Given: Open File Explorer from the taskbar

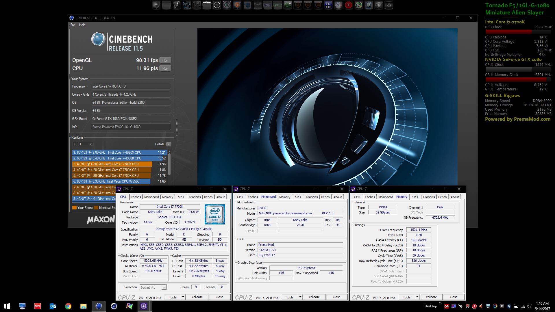Looking at the screenshot, I should (83, 306).
